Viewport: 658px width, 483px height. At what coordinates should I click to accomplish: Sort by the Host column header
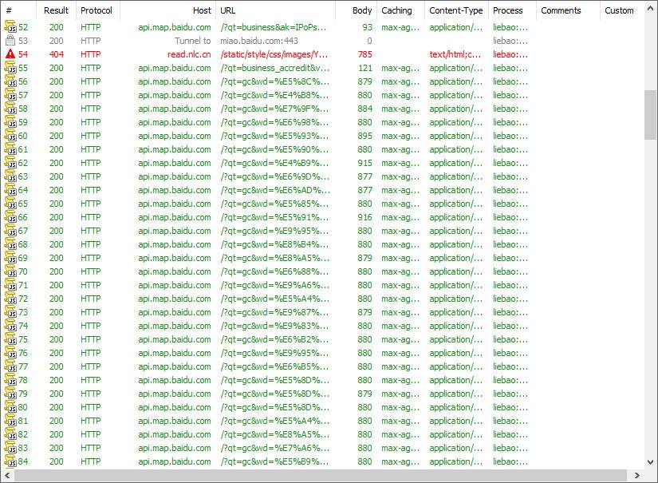click(x=202, y=10)
